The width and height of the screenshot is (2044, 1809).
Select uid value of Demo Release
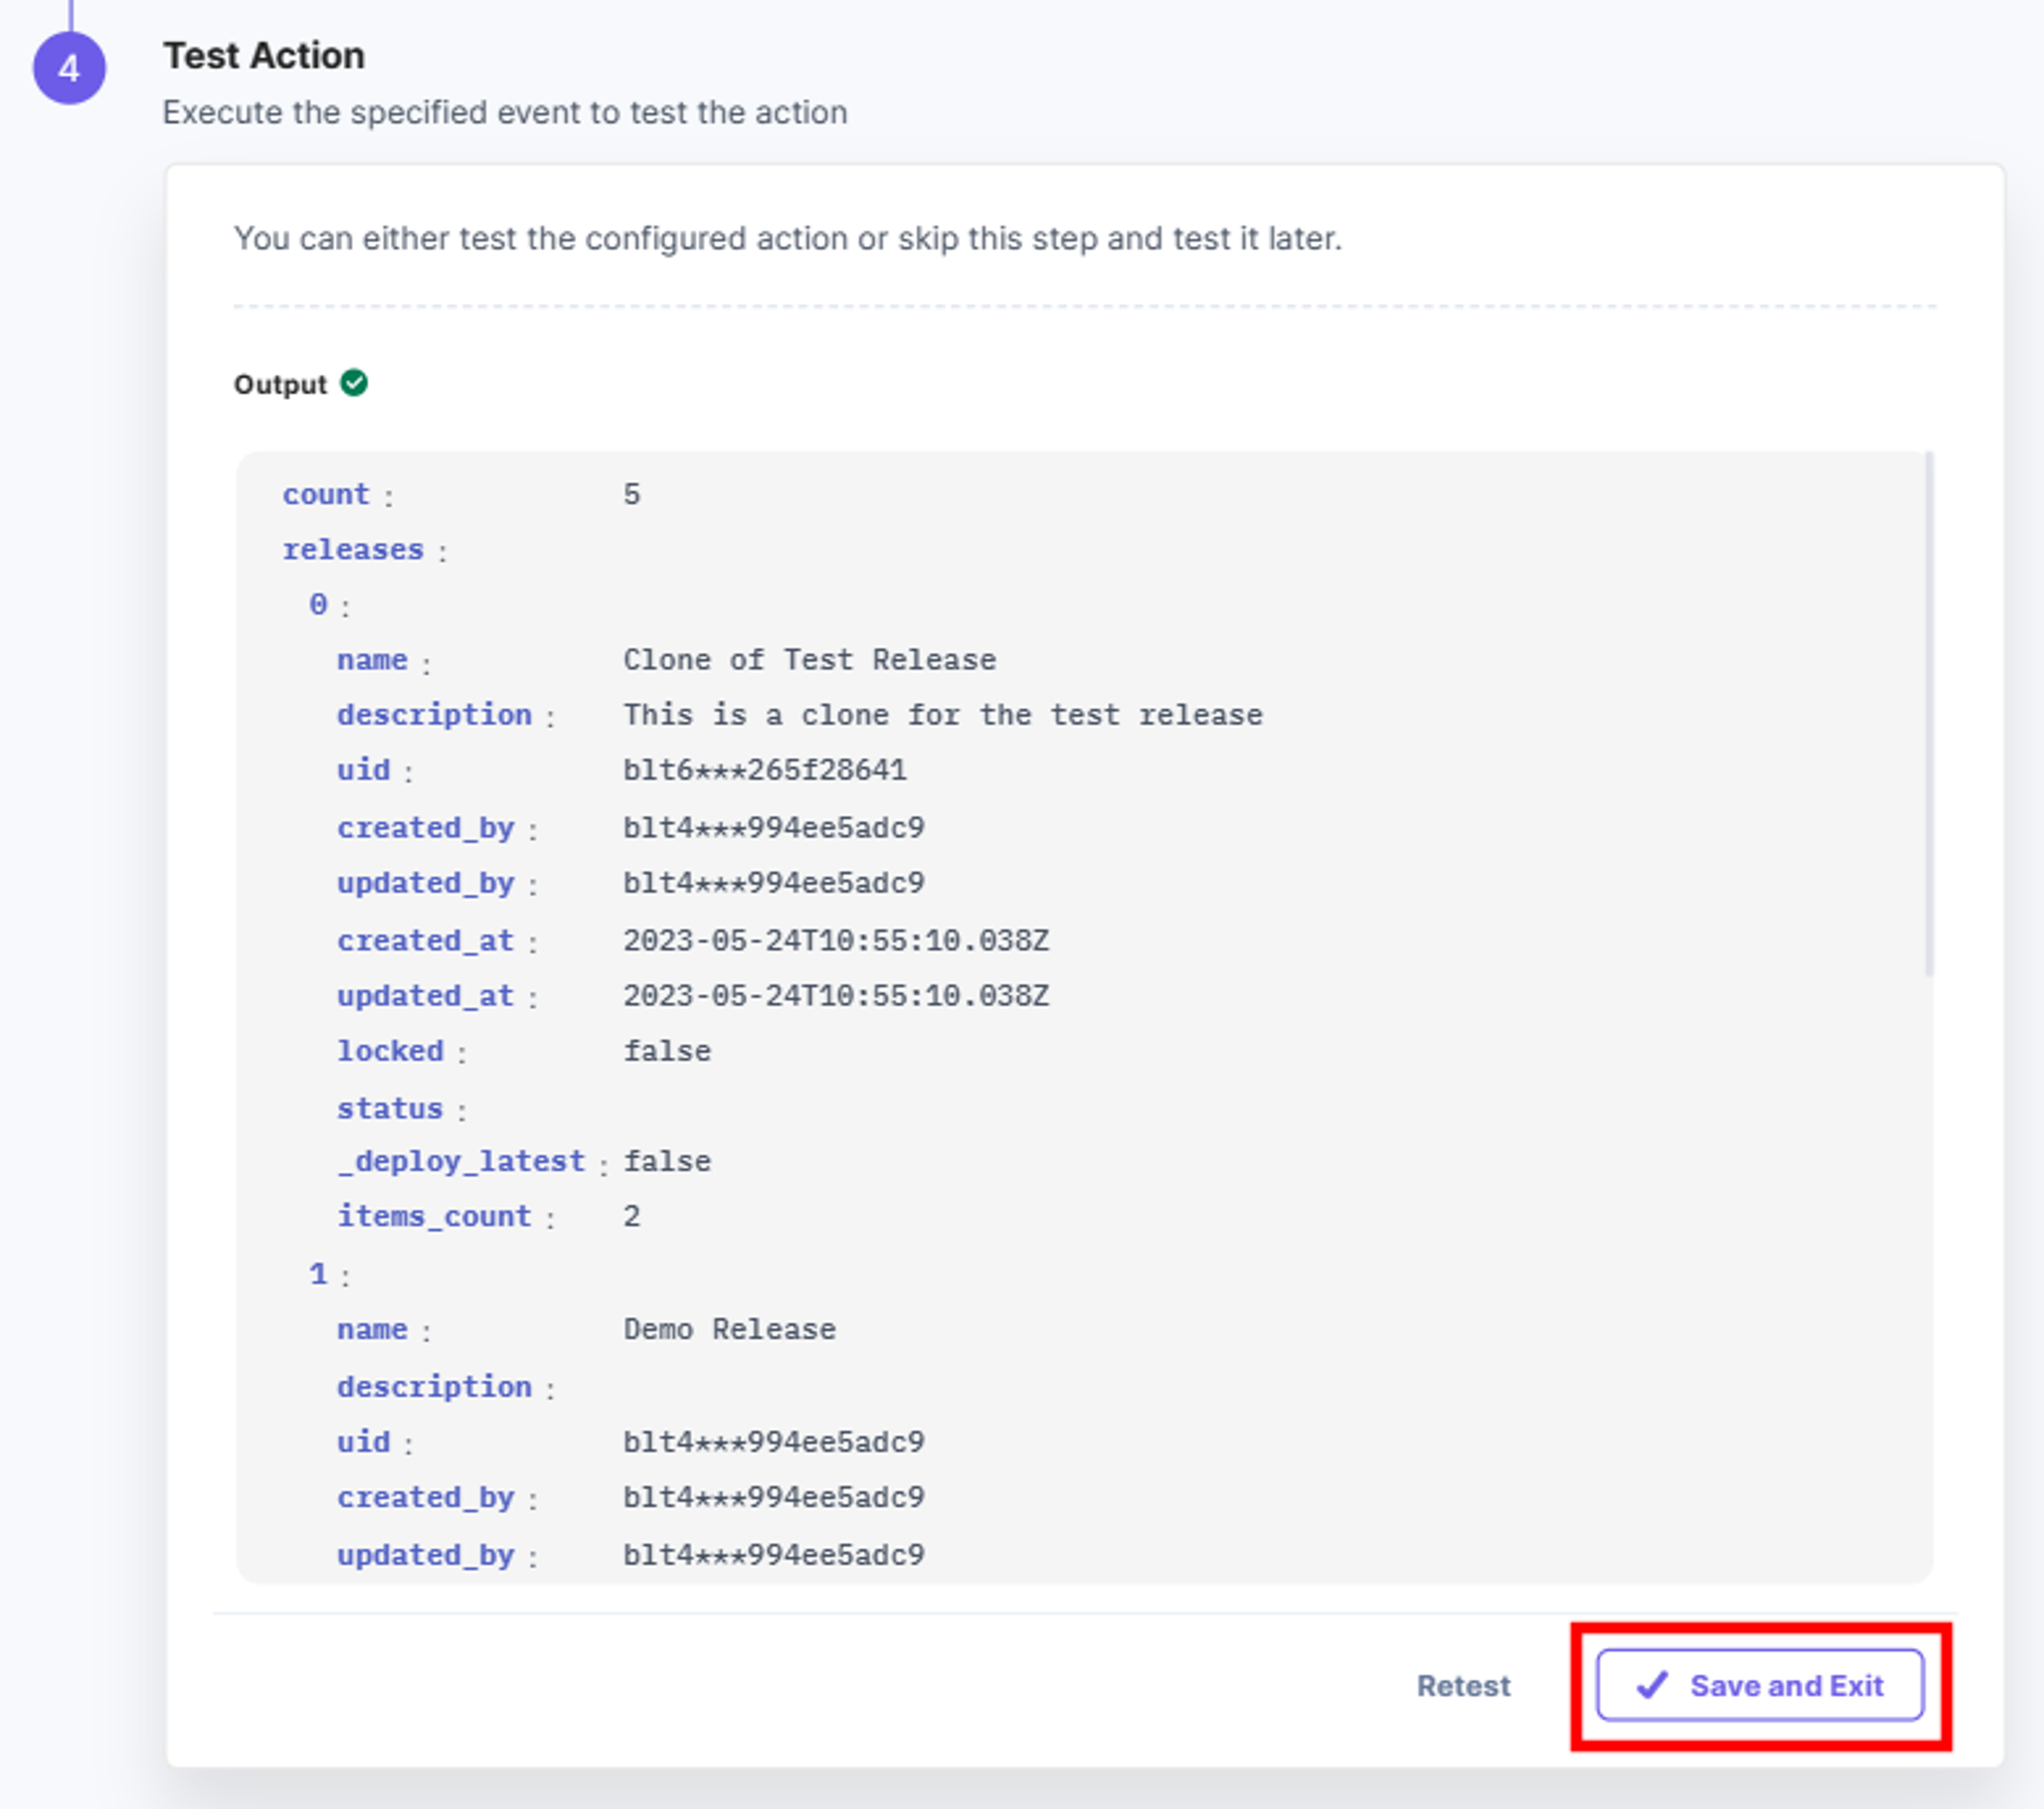[774, 1442]
